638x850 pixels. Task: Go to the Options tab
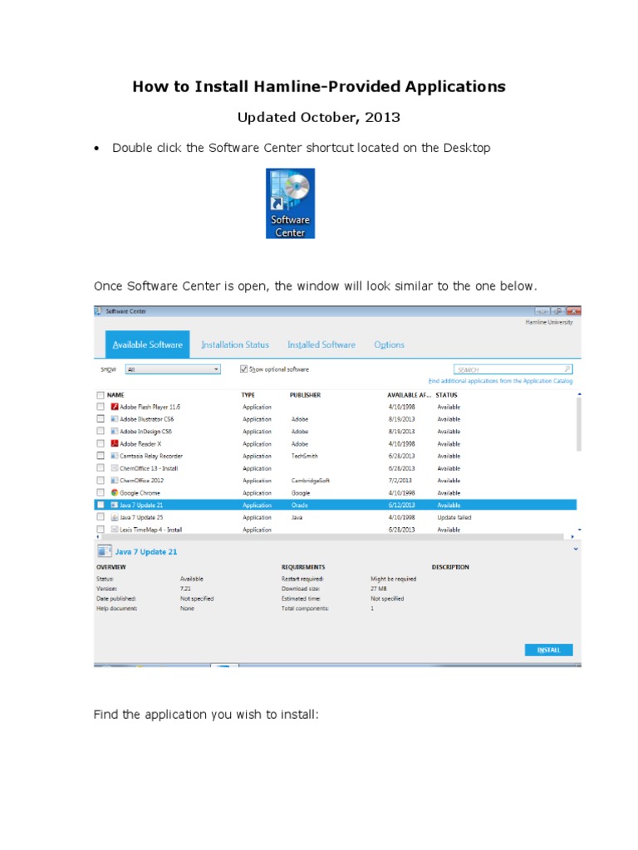389,344
